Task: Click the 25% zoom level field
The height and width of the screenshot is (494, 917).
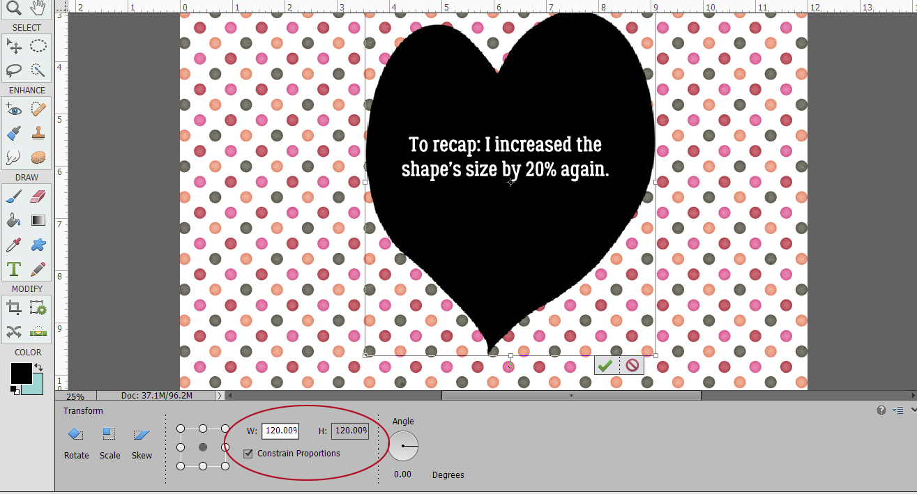Action: (75, 396)
